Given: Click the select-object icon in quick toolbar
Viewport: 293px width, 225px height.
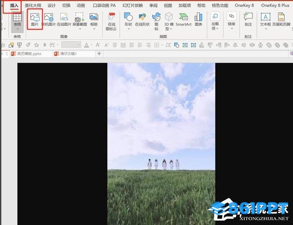Looking at the screenshot, I should (11, 45).
